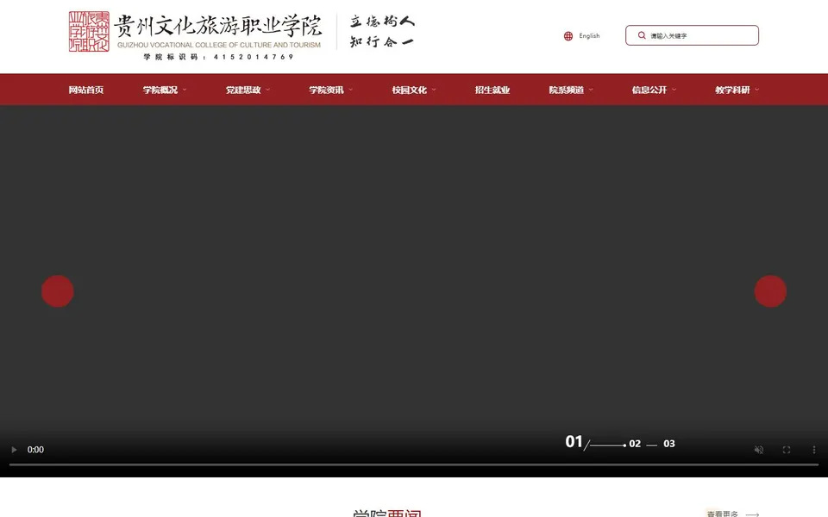Click the 立德树人 知行合一 motto
Image resolution: width=828 pixels, height=517 pixels.
click(382, 32)
